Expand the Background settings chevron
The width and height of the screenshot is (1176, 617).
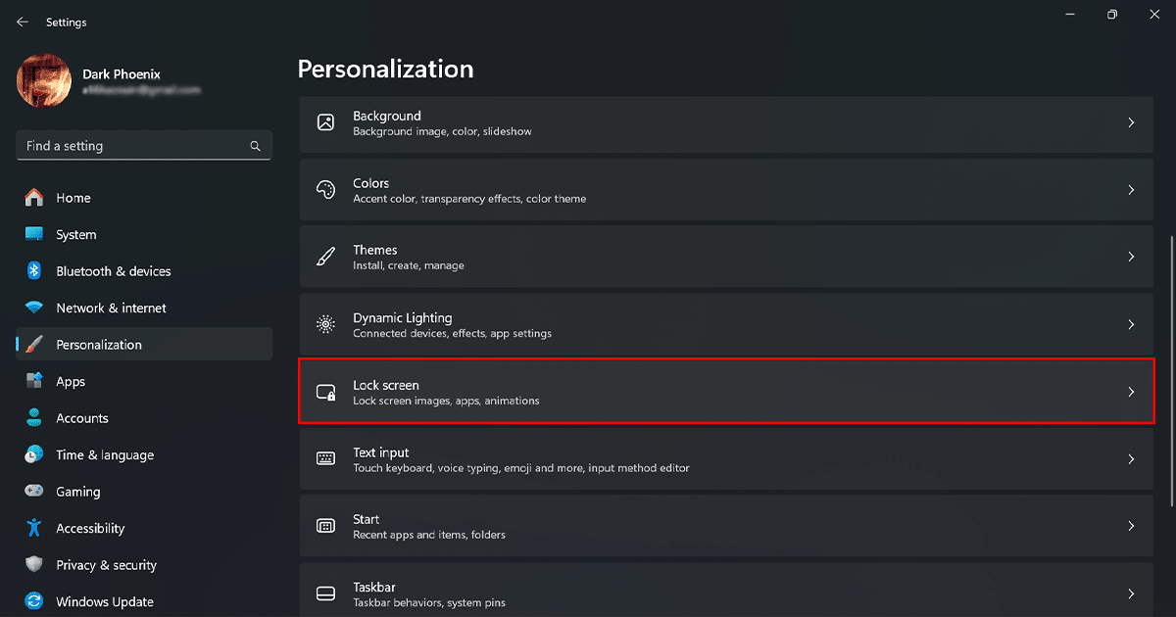(x=1131, y=123)
